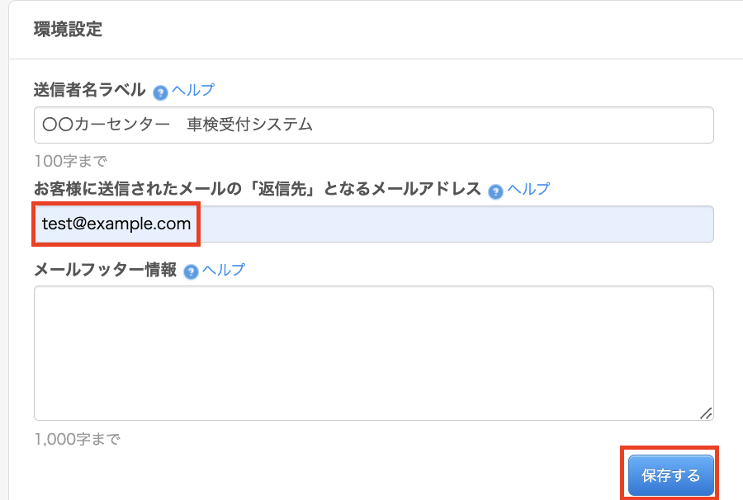Screen dimensions: 743x500
Task: Focus the 送信者名ラベル text field
Action: pos(495,125)
